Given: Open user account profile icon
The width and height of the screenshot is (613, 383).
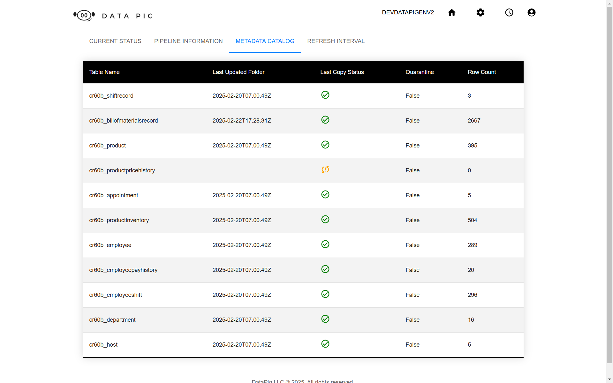Looking at the screenshot, I should tap(531, 12).
